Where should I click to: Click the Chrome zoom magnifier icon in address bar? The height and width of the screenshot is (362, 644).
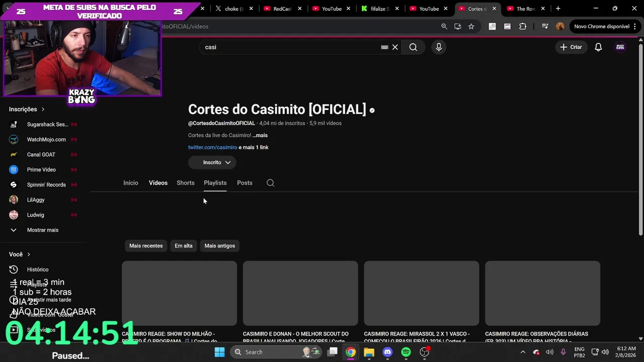pyautogui.click(x=444, y=26)
